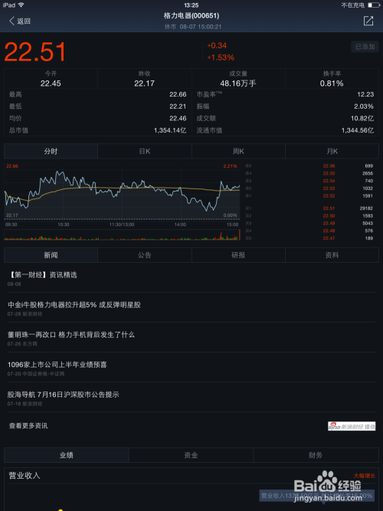Tap the 均价 22.46 row

click(98, 118)
